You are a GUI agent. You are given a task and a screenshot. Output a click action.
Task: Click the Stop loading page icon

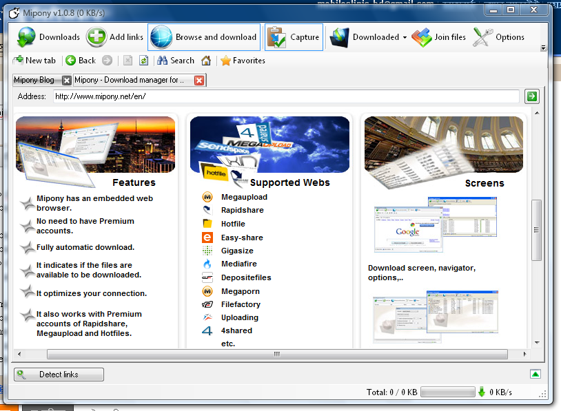pos(127,61)
